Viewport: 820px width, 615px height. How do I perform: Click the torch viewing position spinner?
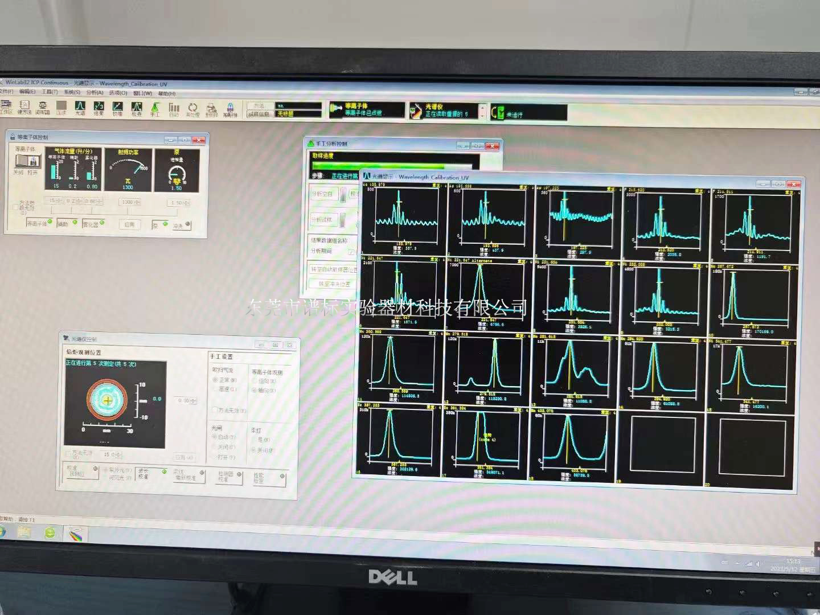click(194, 401)
